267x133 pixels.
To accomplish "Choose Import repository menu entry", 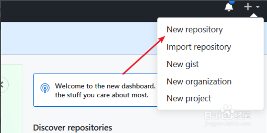I will [199, 47].
